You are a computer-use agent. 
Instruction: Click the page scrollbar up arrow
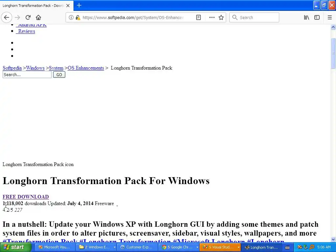333,27
